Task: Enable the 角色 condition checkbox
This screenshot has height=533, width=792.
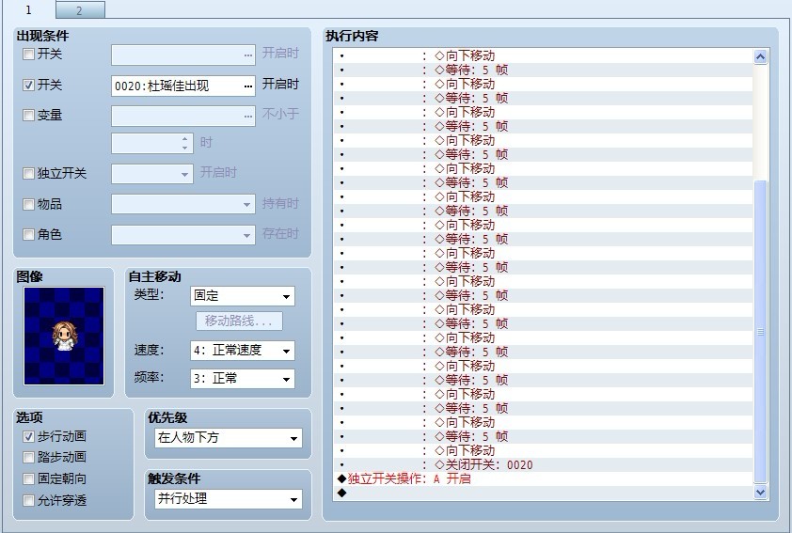Action: 29,234
